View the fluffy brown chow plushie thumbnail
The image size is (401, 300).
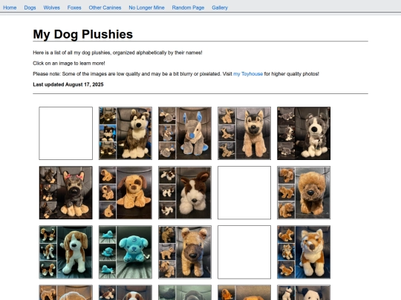point(304,193)
